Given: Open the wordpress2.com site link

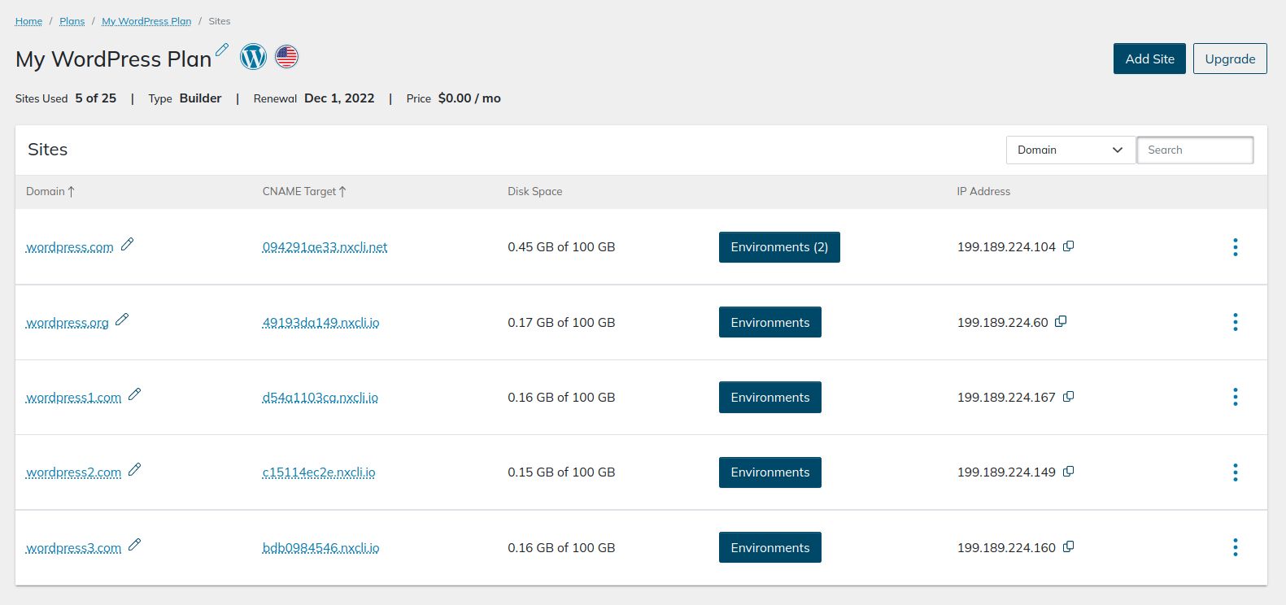Looking at the screenshot, I should click(74, 472).
